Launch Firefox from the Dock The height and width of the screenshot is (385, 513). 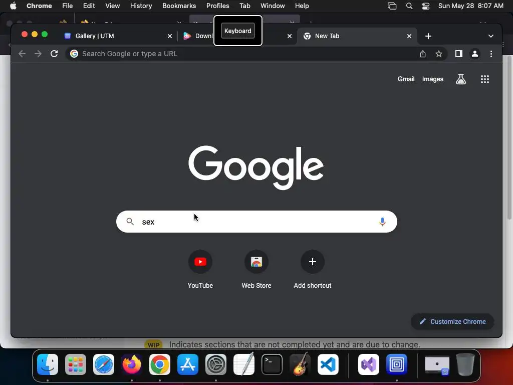(x=132, y=364)
